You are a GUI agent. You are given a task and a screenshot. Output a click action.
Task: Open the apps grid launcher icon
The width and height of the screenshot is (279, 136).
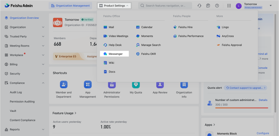229,6
